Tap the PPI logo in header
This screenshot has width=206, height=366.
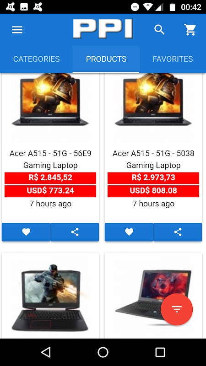click(x=103, y=28)
